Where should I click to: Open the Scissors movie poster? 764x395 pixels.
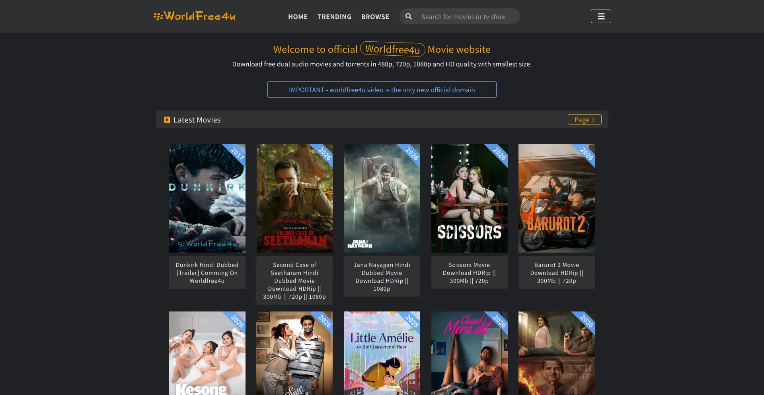[470, 198]
